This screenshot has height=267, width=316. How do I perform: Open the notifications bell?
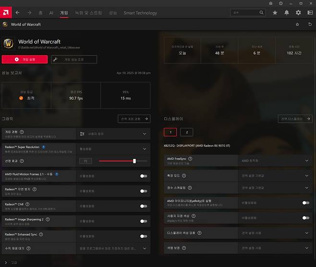pyautogui.click(x=287, y=12)
